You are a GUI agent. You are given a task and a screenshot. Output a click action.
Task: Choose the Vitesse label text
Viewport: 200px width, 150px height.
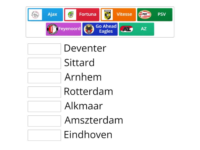click(x=124, y=14)
